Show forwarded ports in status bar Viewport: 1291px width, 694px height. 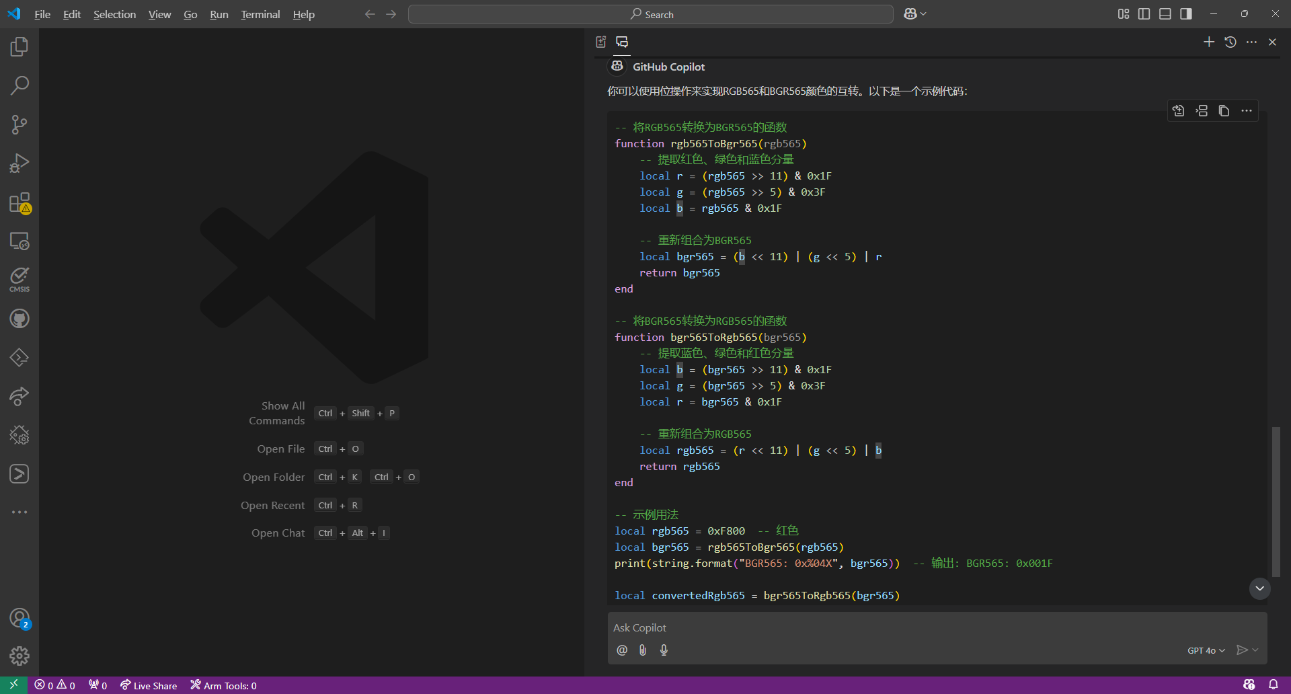(98, 685)
